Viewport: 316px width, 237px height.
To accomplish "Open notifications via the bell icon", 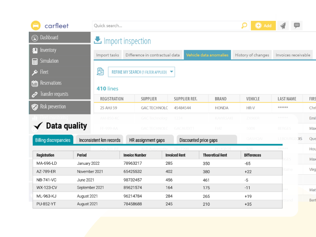I will tap(283, 26).
